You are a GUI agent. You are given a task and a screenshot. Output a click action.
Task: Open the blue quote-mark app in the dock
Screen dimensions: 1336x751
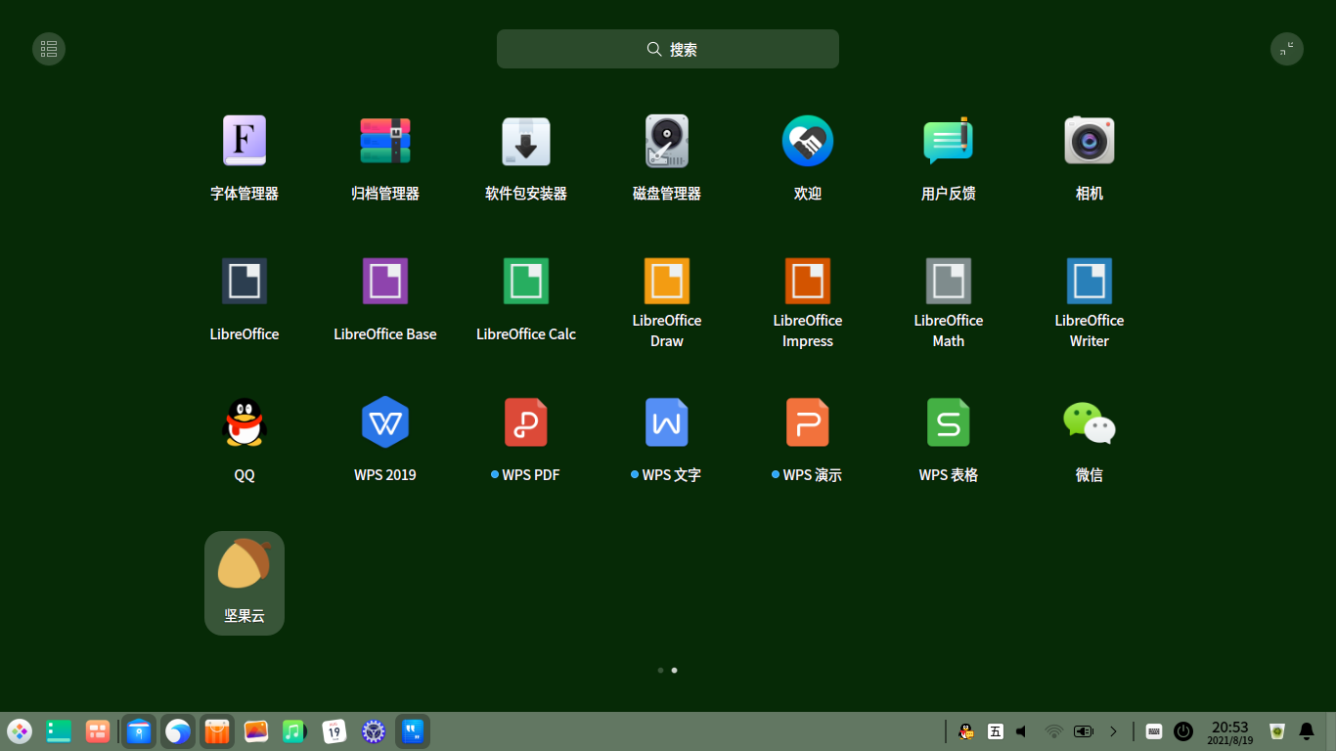413,731
